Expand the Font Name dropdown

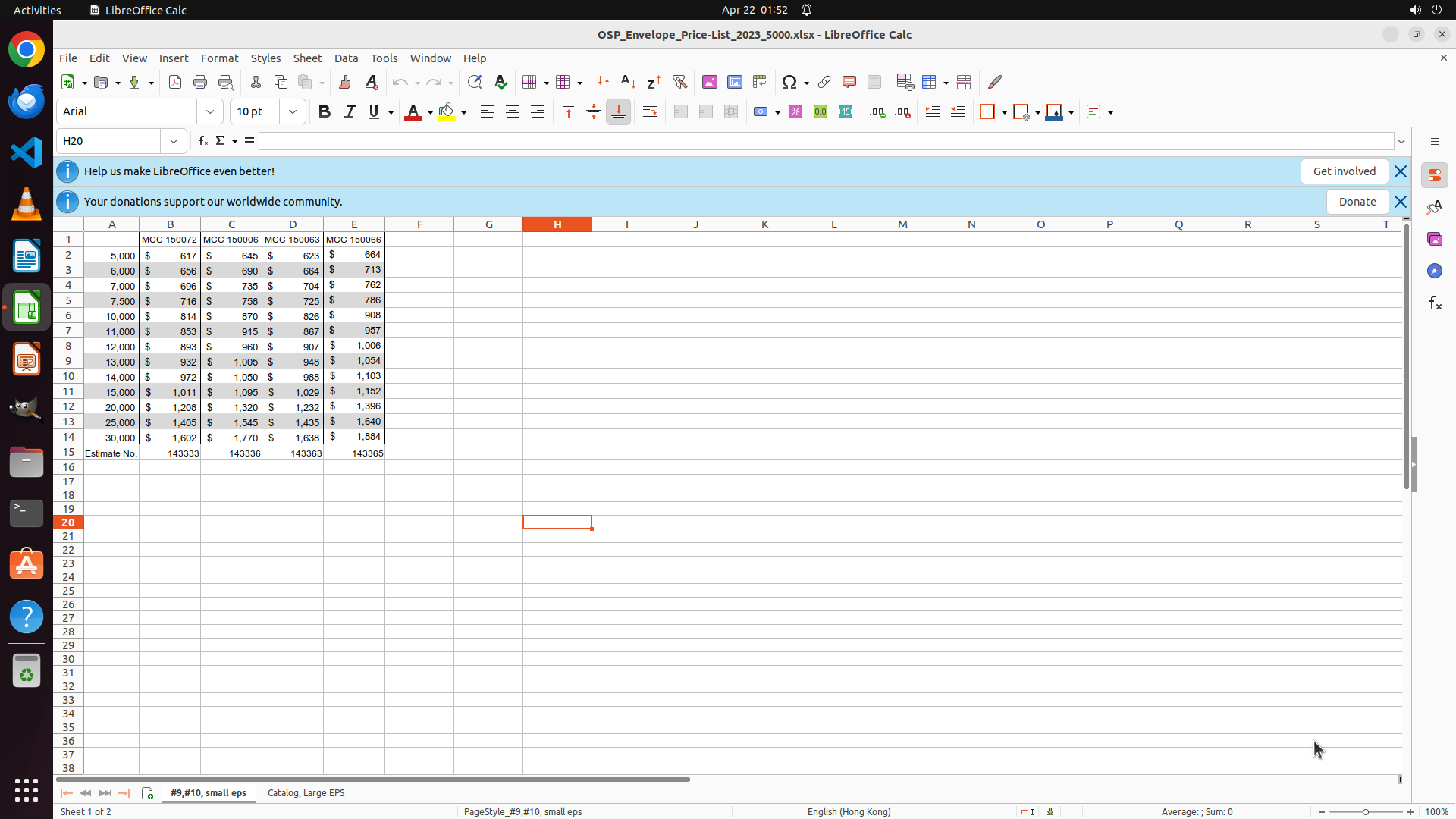point(210,112)
